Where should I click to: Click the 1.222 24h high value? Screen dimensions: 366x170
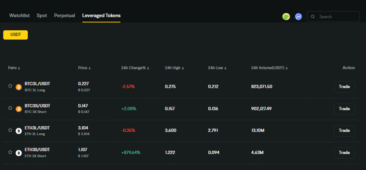[170, 153]
